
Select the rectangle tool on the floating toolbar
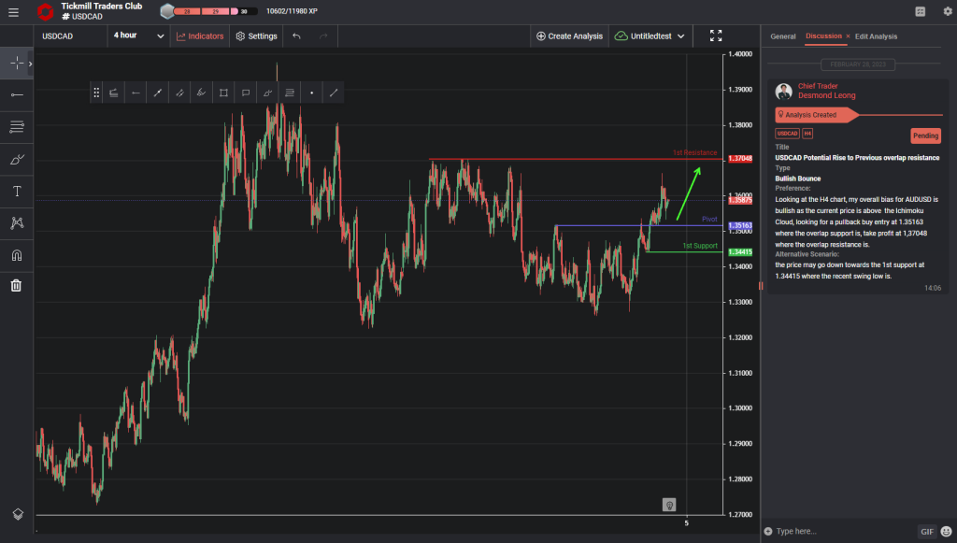point(222,92)
